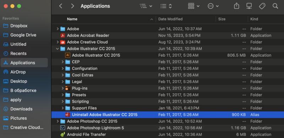Go forward with the toolbar forward arrow
The image size is (284, 138).
[x=72, y=6]
